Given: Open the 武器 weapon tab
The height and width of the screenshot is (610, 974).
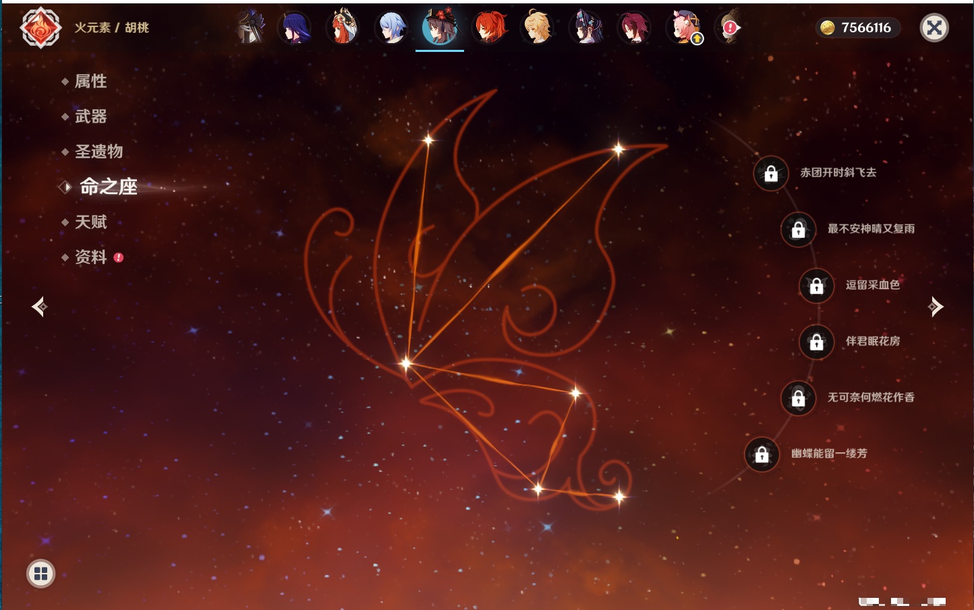Looking at the screenshot, I should [x=90, y=117].
